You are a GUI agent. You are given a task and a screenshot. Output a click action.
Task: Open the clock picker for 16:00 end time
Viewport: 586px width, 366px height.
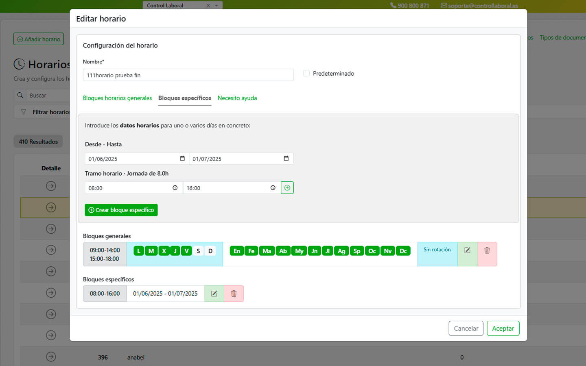click(273, 188)
